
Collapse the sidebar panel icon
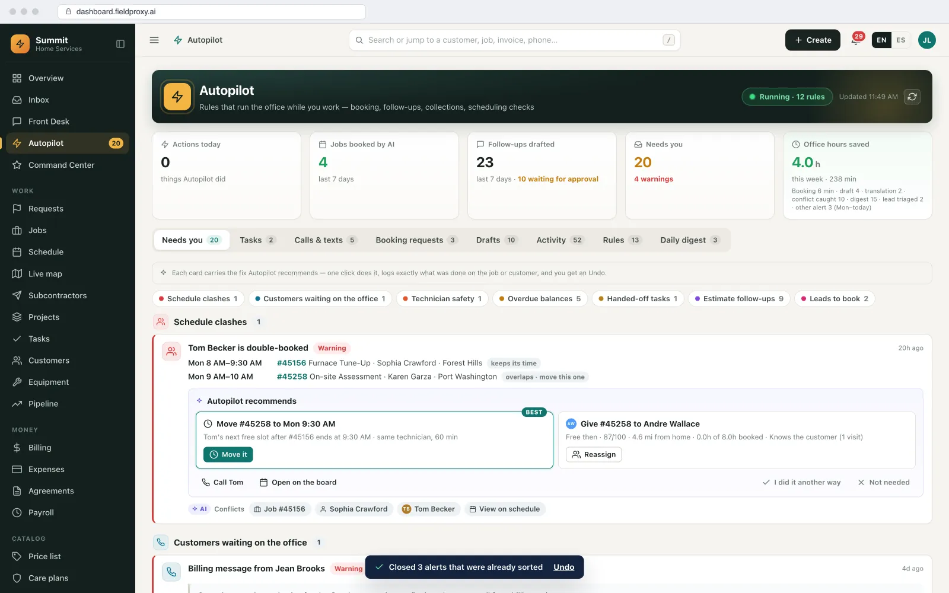pyautogui.click(x=120, y=44)
